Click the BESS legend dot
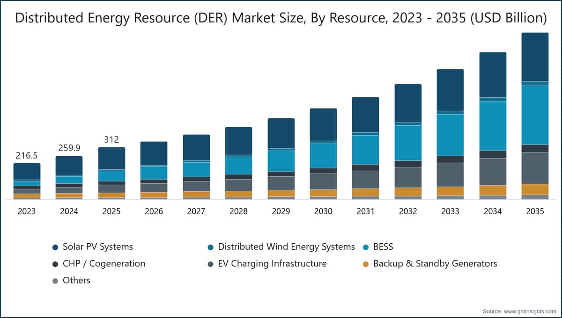Image resolution: width=562 pixels, height=318 pixels. (x=366, y=247)
